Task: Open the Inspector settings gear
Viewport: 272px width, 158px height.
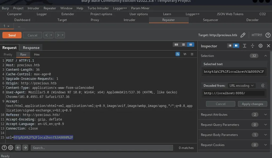Action: coord(260,46)
